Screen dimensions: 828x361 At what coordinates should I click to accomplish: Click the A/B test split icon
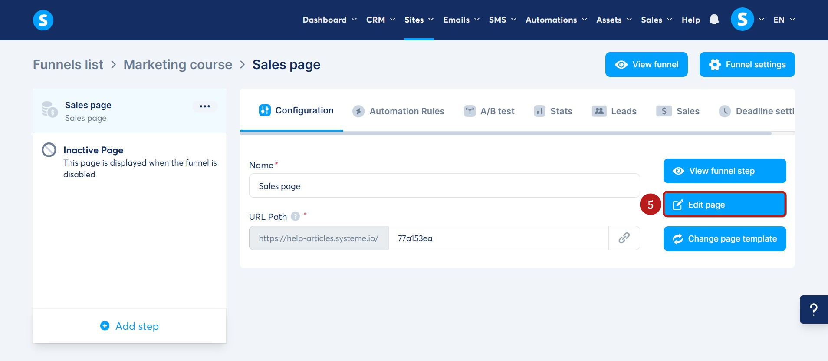pos(470,111)
